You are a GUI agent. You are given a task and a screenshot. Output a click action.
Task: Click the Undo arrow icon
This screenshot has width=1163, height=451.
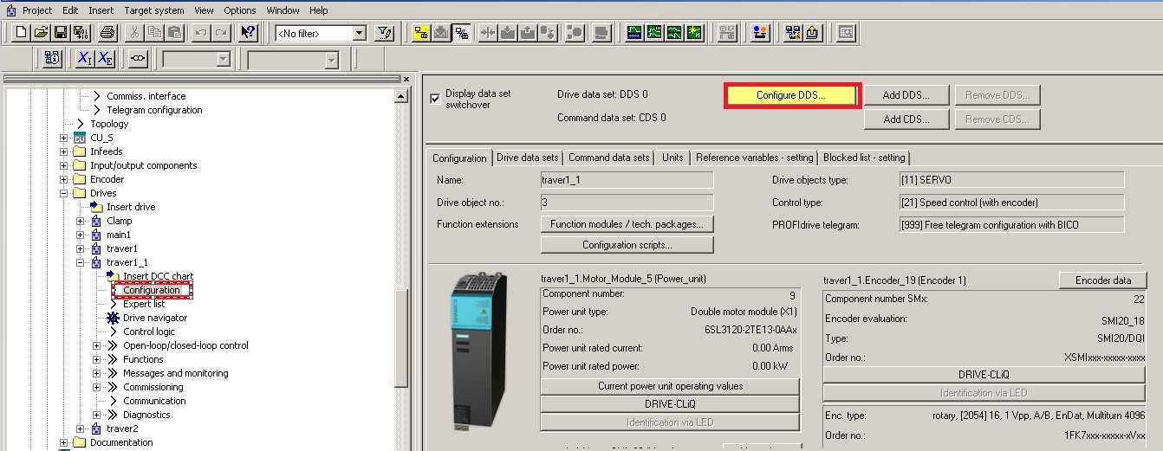201,33
